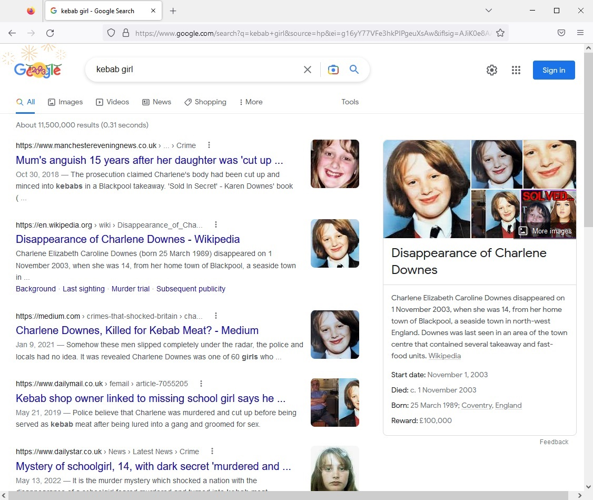Open Google apps grid

pyautogui.click(x=516, y=70)
